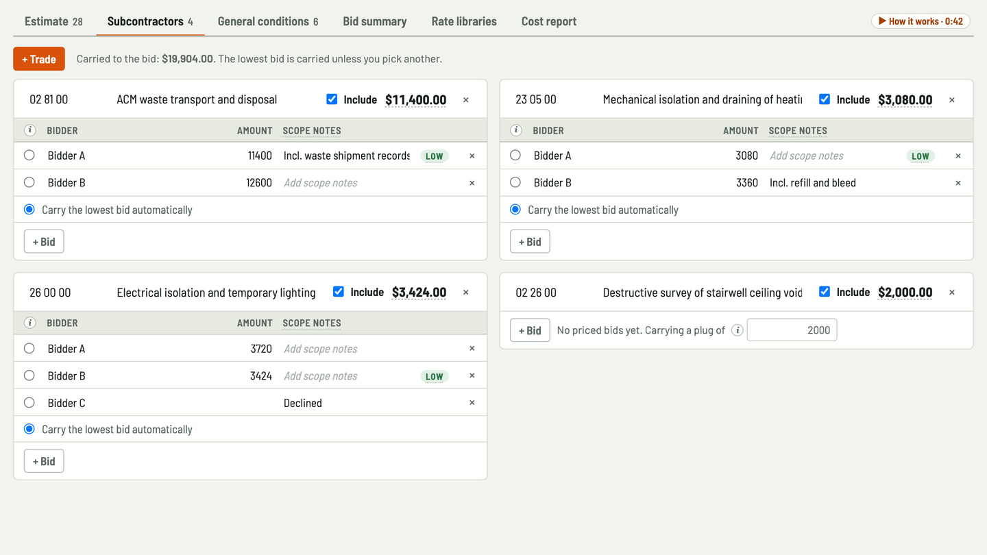987x555 pixels.
Task: Select Bidder B radio for ACM waste
Action: click(29, 182)
